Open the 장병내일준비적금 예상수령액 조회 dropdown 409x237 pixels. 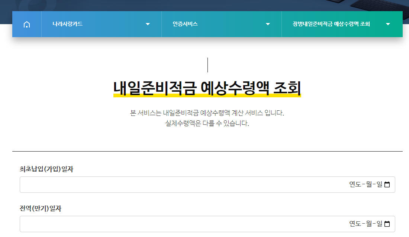coord(388,24)
